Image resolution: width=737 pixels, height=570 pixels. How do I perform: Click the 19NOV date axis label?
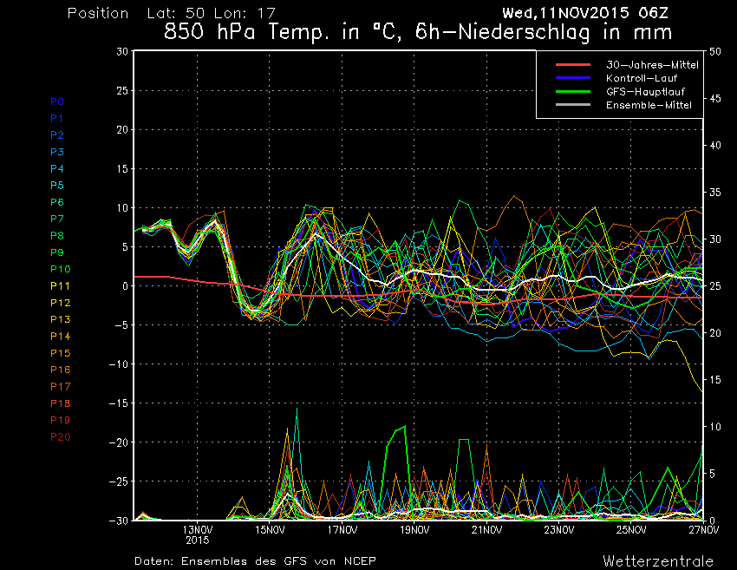click(414, 530)
